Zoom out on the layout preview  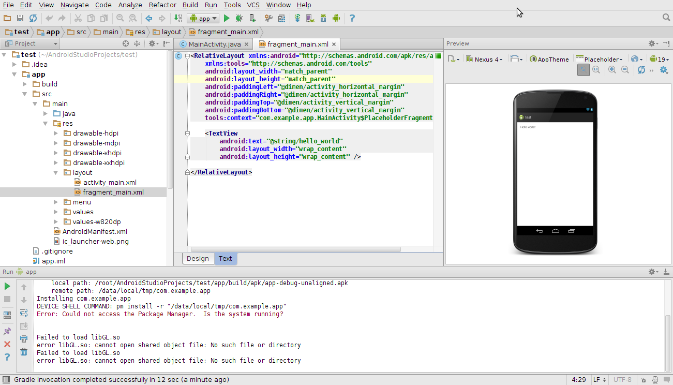pyautogui.click(x=625, y=70)
